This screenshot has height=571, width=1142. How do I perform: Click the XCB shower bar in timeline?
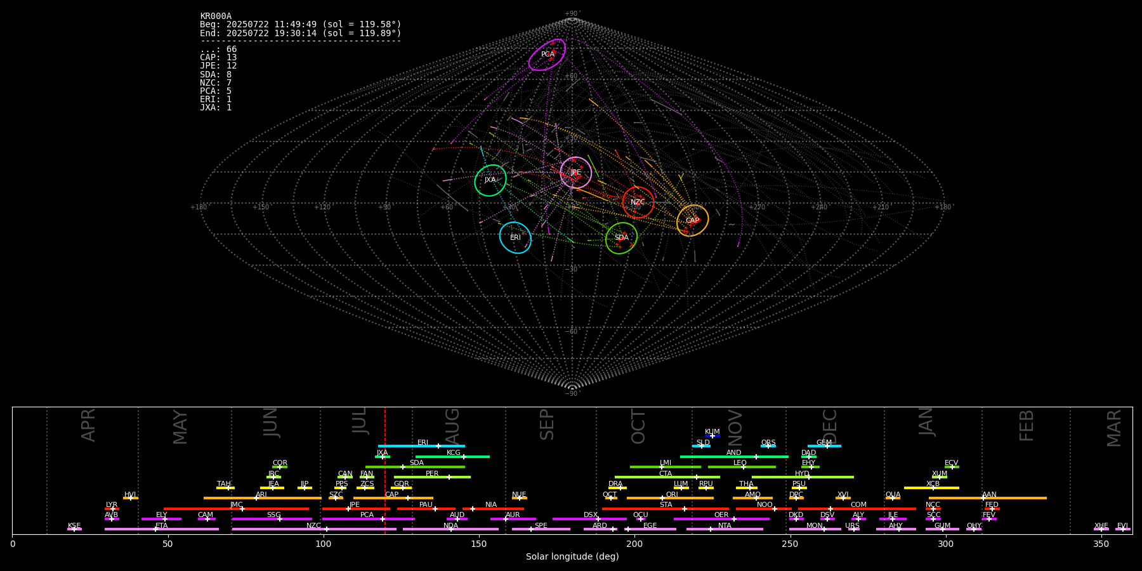(931, 488)
